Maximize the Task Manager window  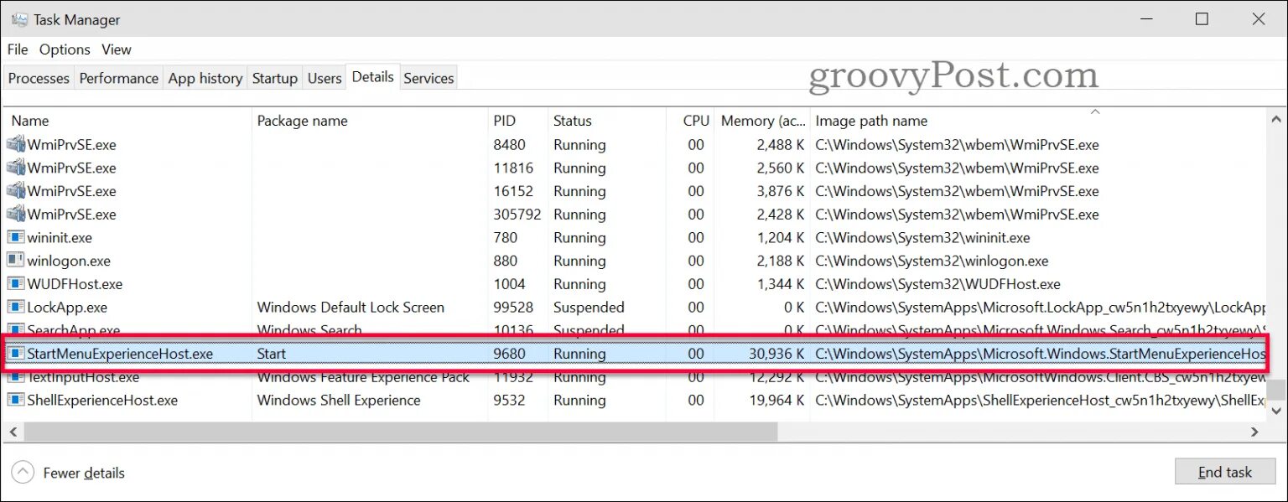1202,19
